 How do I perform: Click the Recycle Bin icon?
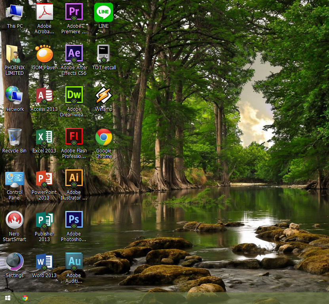pyautogui.click(x=15, y=137)
